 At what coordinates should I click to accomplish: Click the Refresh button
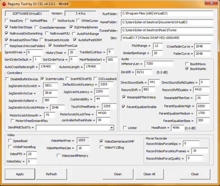pos(51,174)
